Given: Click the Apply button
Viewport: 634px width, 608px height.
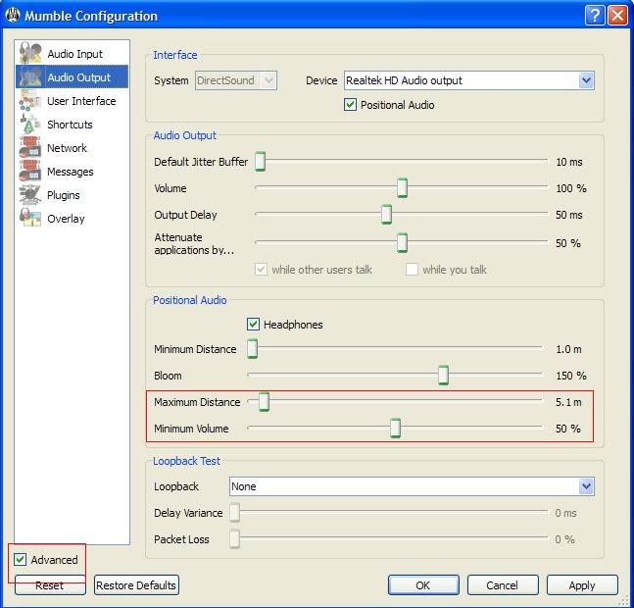Looking at the screenshot, I should point(582,584).
